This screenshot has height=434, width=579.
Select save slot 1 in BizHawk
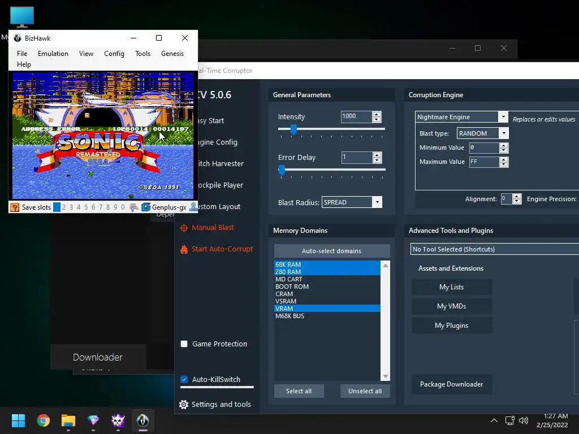[x=57, y=207]
